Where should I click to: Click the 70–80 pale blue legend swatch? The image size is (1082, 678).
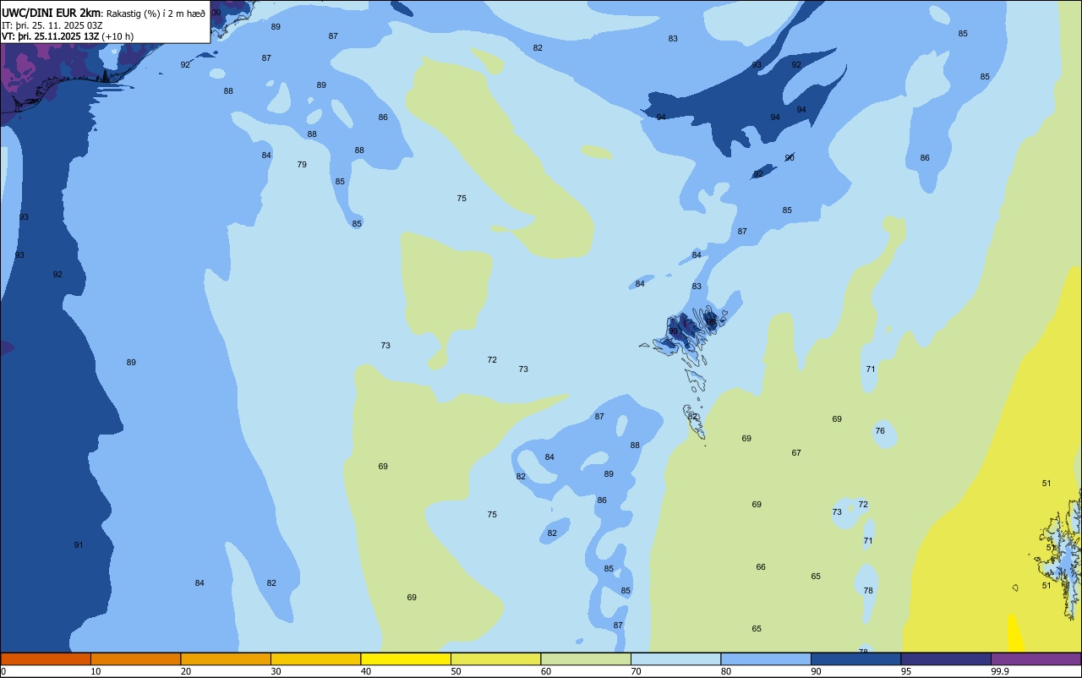(x=675, y=659)
